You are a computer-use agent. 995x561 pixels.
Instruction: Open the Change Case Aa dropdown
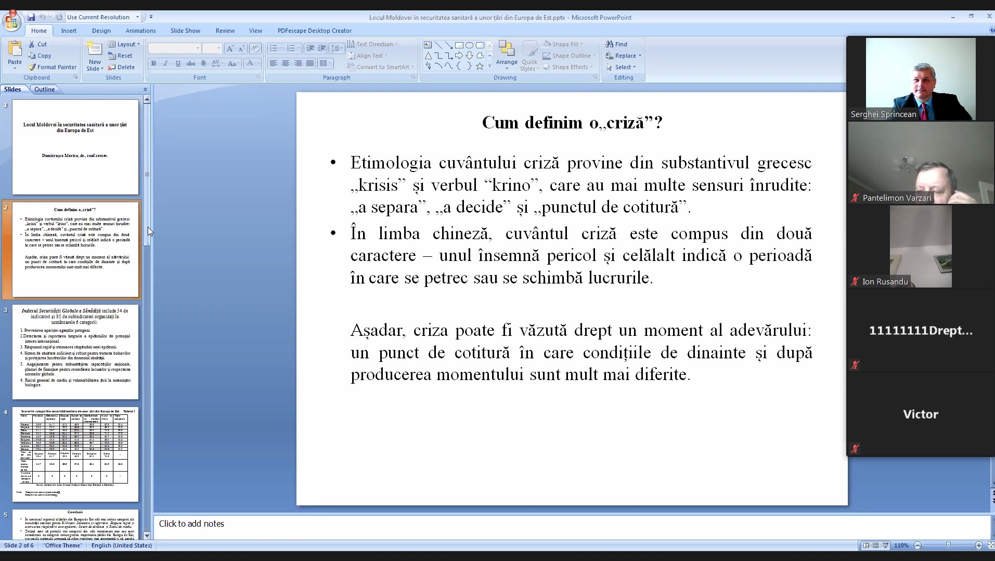pyautogui.click(x=233, y=63)
